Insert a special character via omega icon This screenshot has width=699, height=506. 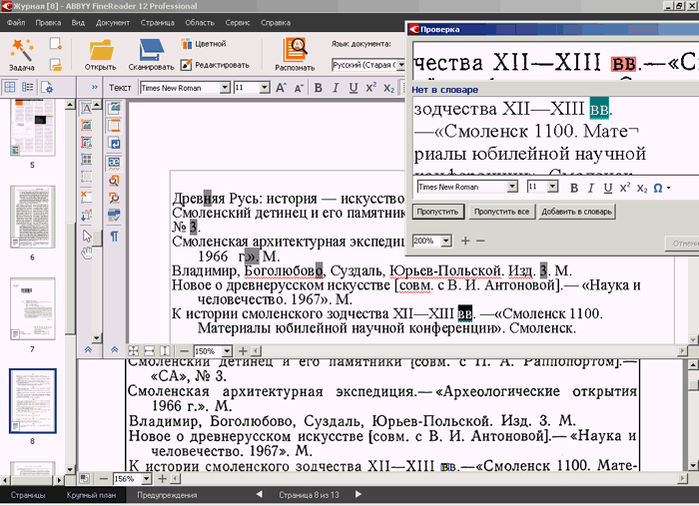pyautogui.click(x=658, y=187)
